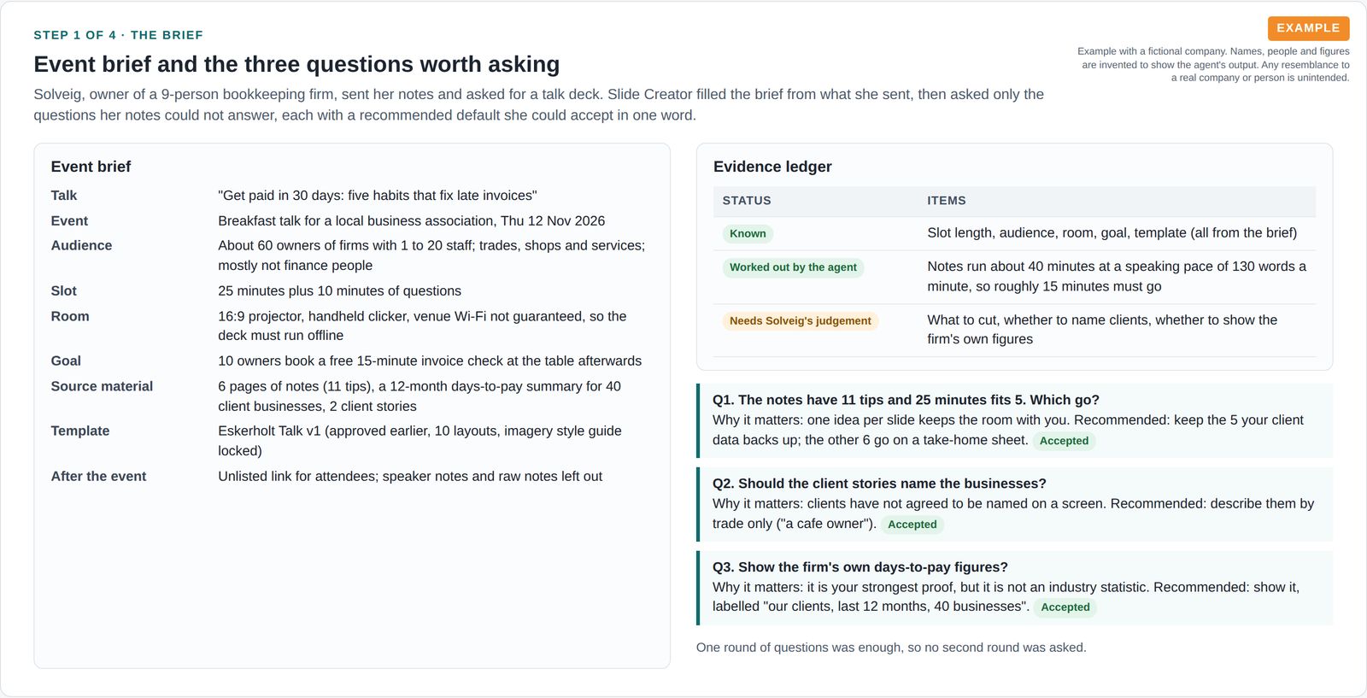Click the Q2 heading about naming businesses

pos(879,484)
